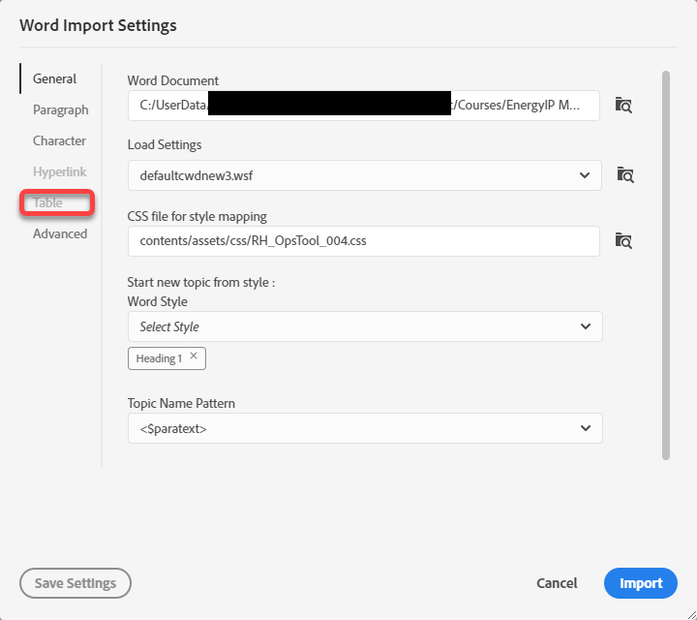
Task: Click the CSS file path input field
Action: pos(364,241)
